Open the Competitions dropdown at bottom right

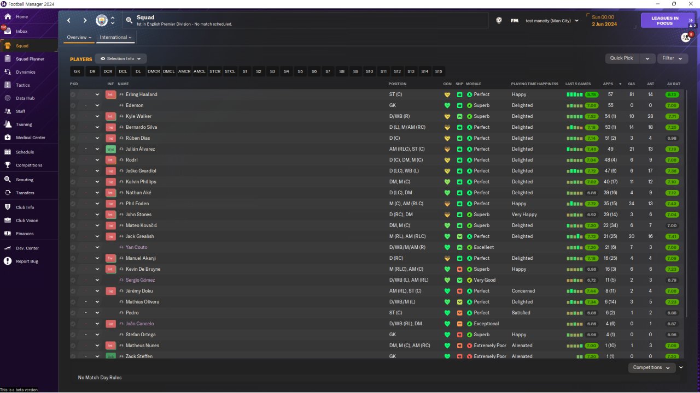651,367
